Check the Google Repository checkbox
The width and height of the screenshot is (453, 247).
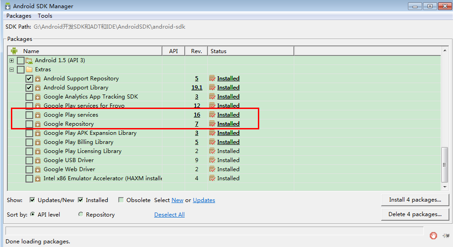click(x=29, y=124)
